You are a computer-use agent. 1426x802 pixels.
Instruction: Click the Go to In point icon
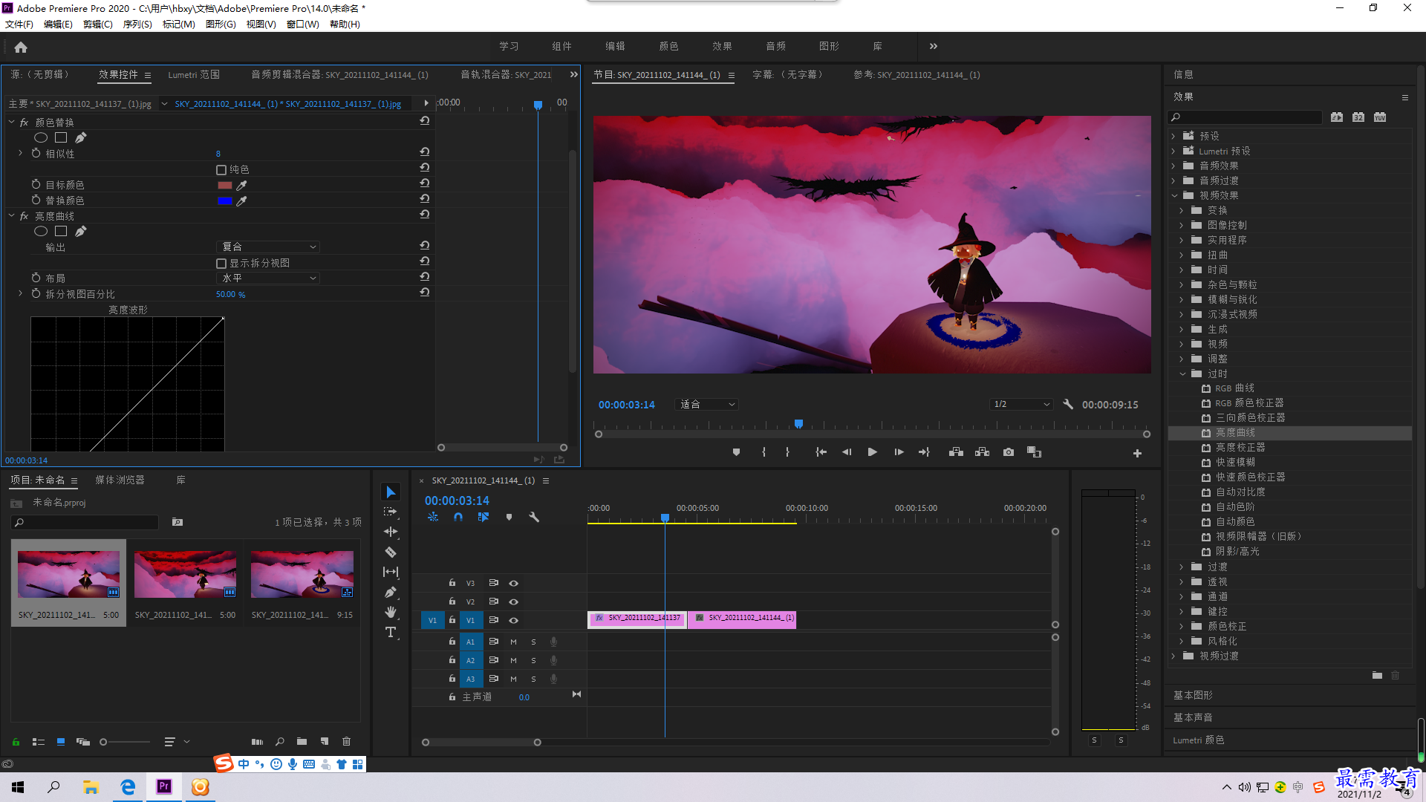[x=821, y=452]
